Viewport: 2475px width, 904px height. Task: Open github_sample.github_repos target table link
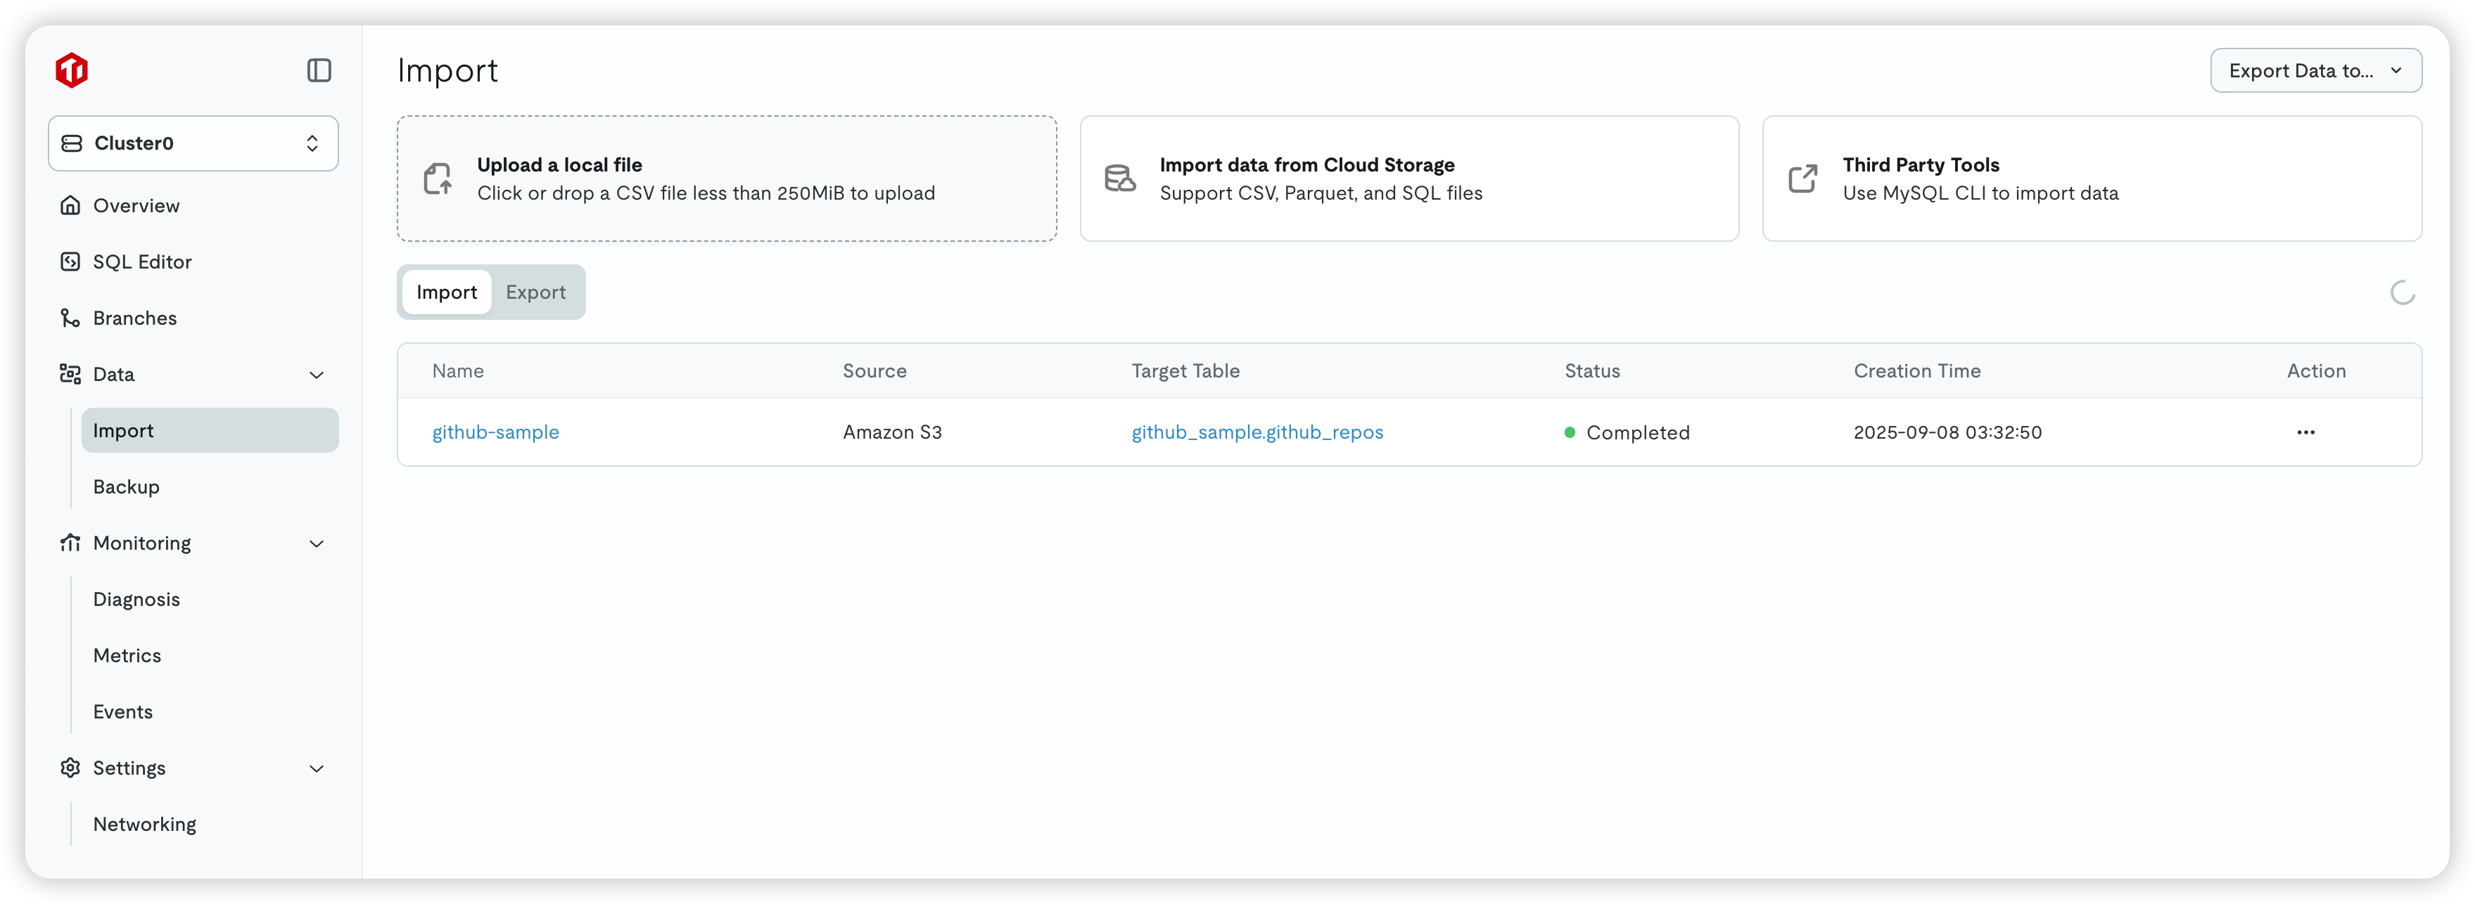pyautogui.click(x=1256, y=433)
